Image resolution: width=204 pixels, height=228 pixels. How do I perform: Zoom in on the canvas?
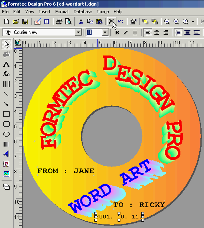coord(176,22)
